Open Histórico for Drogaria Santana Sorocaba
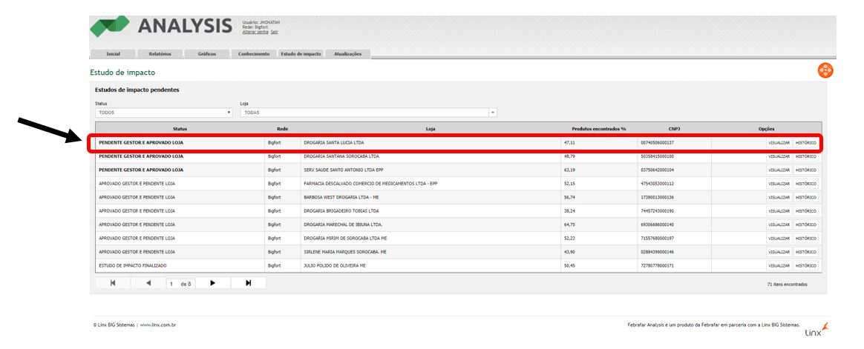This screenshot has width=864, height=349. point(806,156)
